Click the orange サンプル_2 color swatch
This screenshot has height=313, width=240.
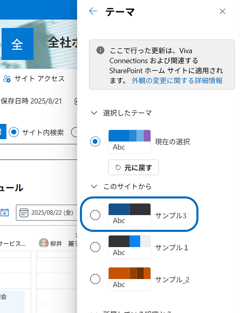[129, 273]
